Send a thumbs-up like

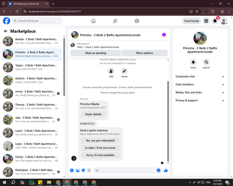coord(166,171)
